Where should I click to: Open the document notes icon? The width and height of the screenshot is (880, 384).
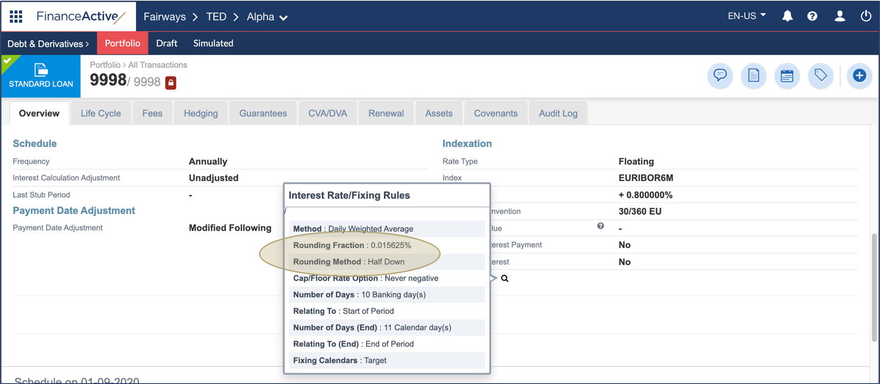click(x=753, y=76)
